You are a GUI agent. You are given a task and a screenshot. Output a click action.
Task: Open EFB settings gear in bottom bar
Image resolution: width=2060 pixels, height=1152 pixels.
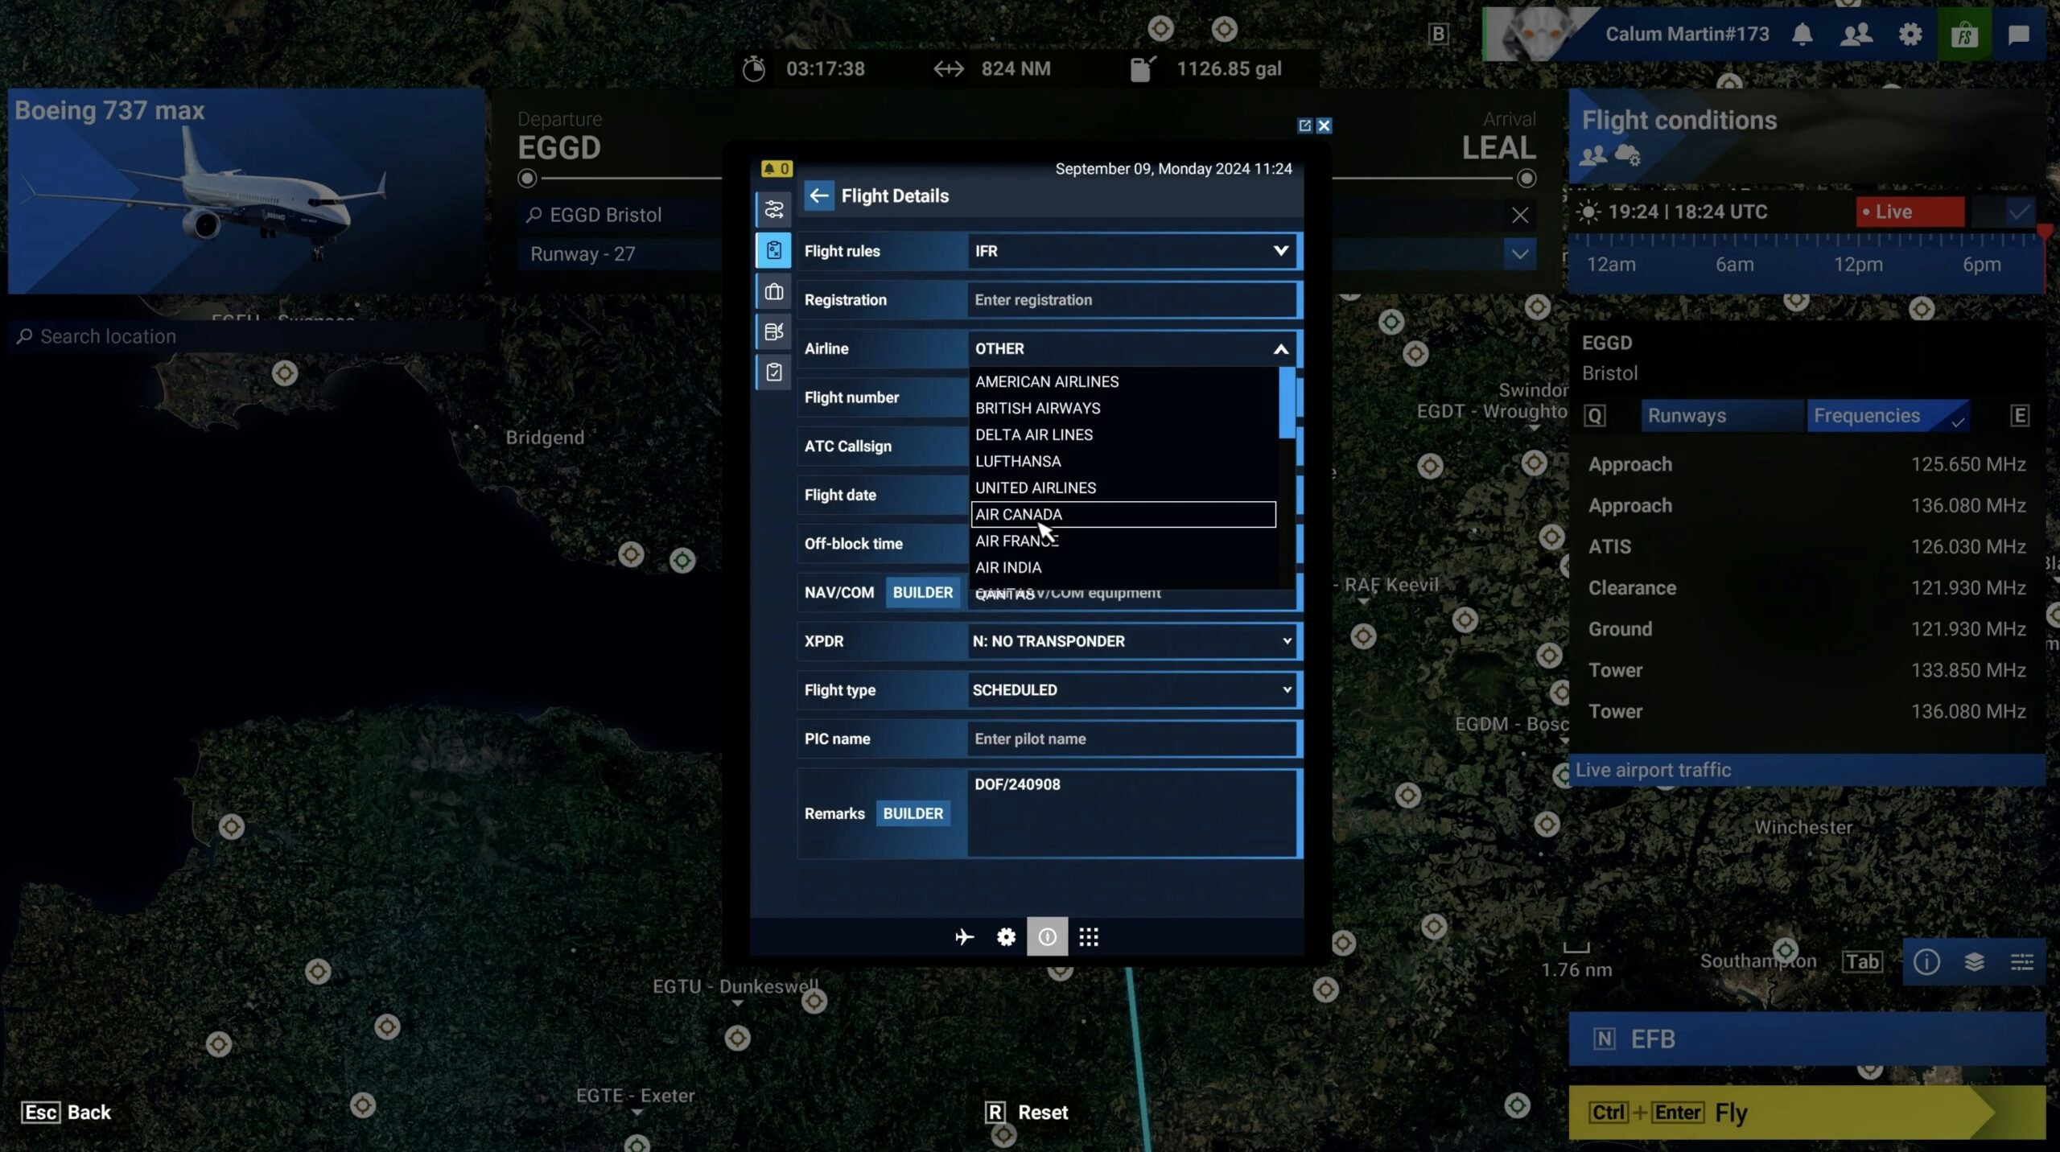1006,936
